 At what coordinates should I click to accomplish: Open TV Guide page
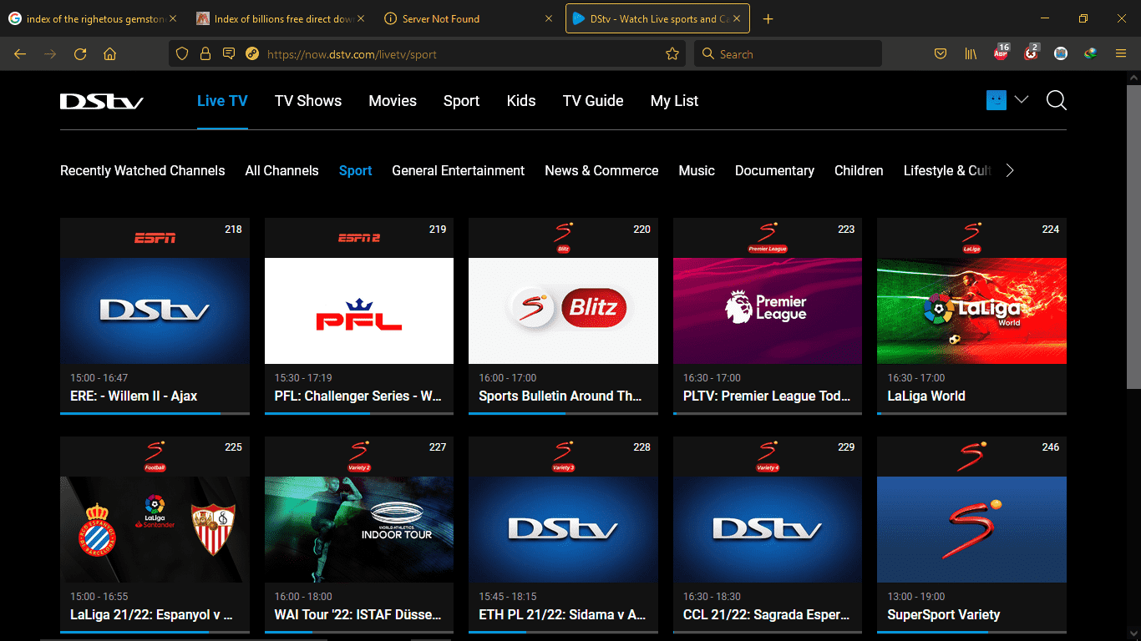click(593, 101)
